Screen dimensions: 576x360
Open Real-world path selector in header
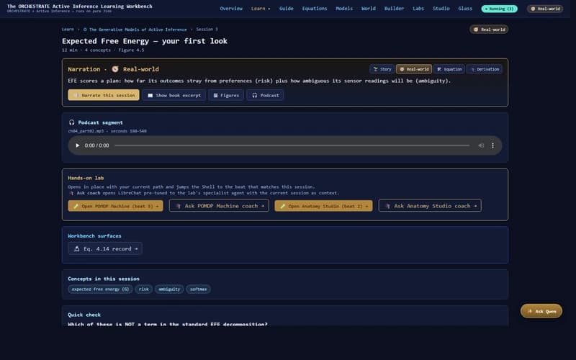tap(545, 9)
